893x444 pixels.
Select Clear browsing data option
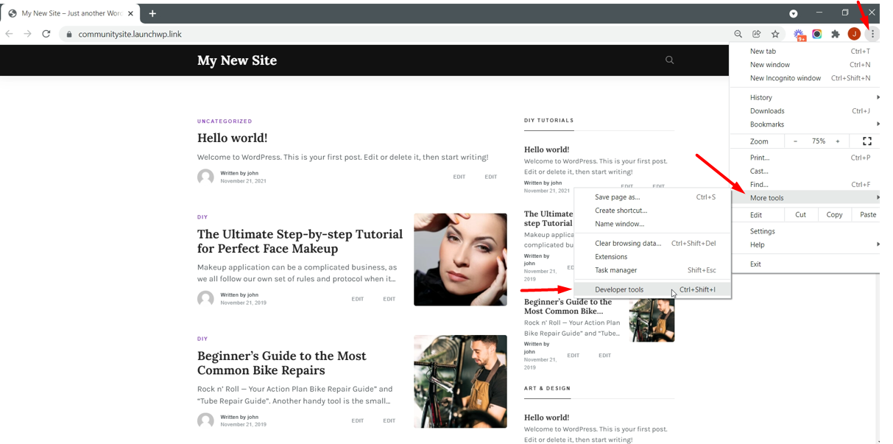[652, 243]
